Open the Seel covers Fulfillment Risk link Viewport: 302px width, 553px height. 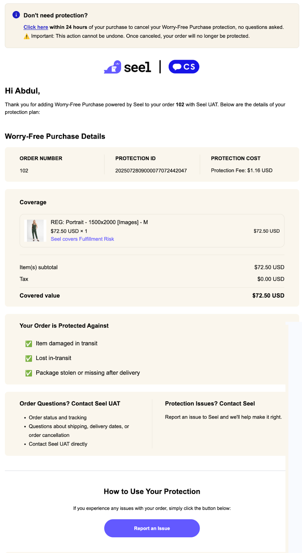82,239
